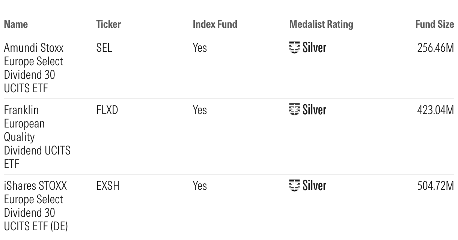Click the 'Silver' rating text in EXSH row

pyautogui.click(x=314, y=186)
